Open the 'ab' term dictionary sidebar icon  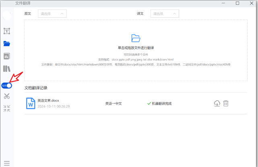tap(7, 56)
